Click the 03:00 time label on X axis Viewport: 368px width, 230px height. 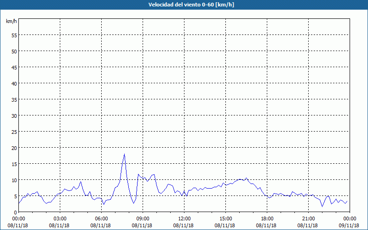coord(60,219)
